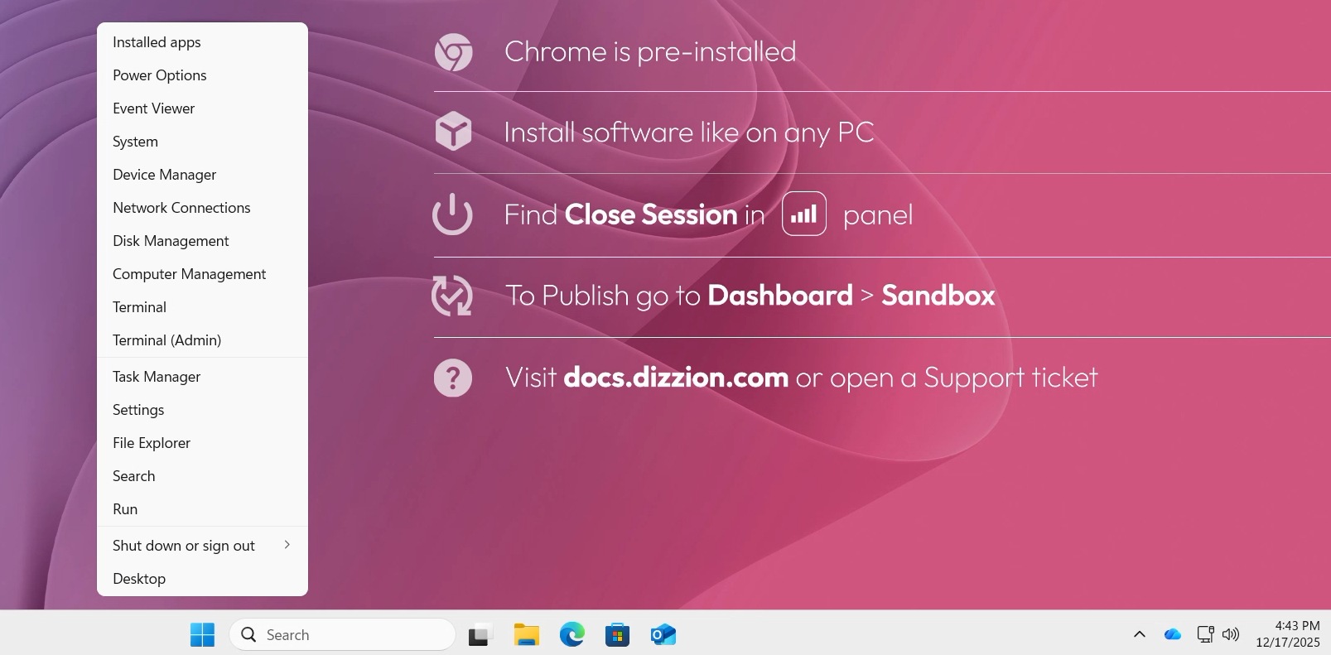
Task: Select Device Manager from the menu
Action: (x=202, y=175)
